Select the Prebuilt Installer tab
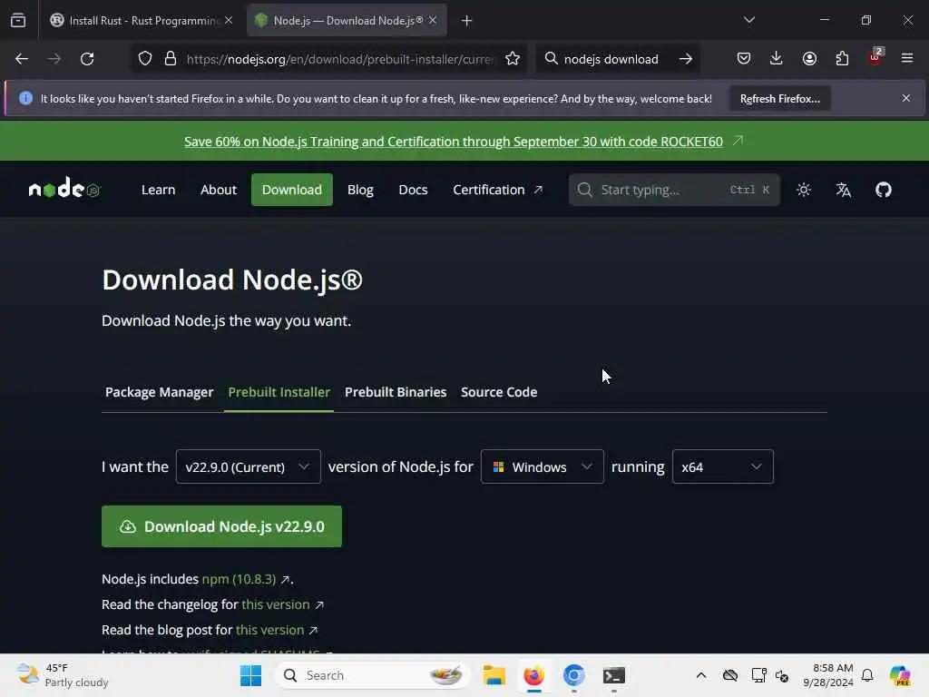This screenshot has height=697, width=929. (x=279, y=392)
